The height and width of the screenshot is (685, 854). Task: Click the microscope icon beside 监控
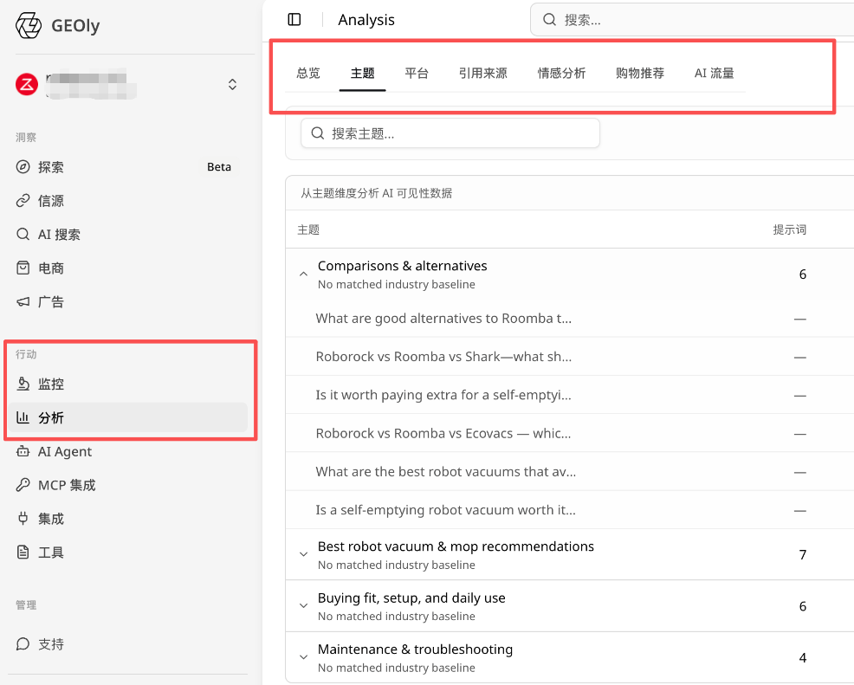point(23,384)
